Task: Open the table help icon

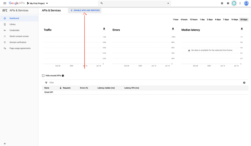Action: tap(244, 83)
